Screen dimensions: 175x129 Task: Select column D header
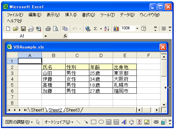(x=101, y=55)
